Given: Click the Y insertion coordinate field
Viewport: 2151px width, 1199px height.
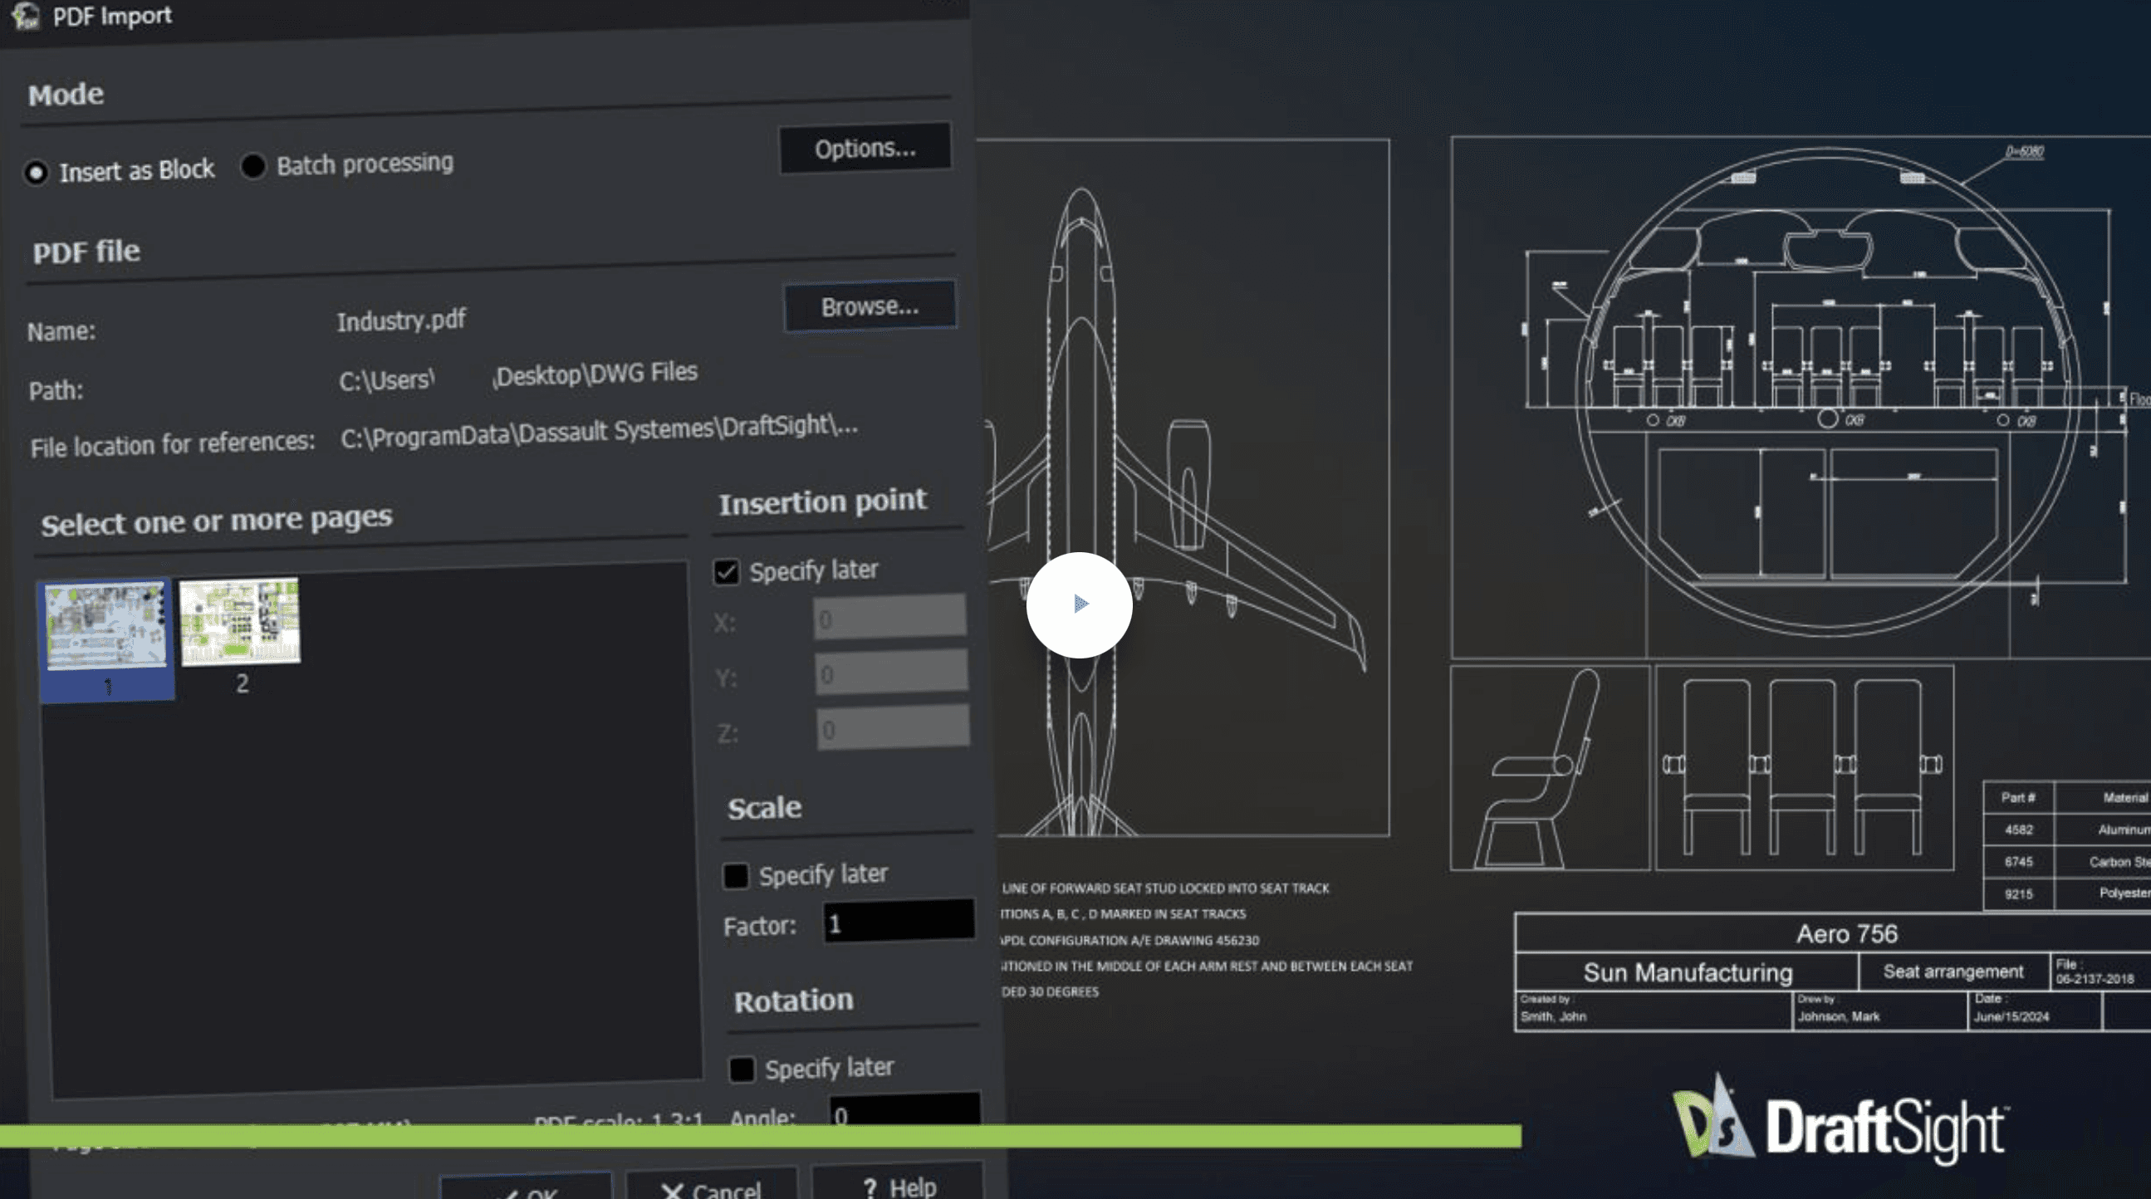Looking at the screenshot, I should [x=891, y=673].
